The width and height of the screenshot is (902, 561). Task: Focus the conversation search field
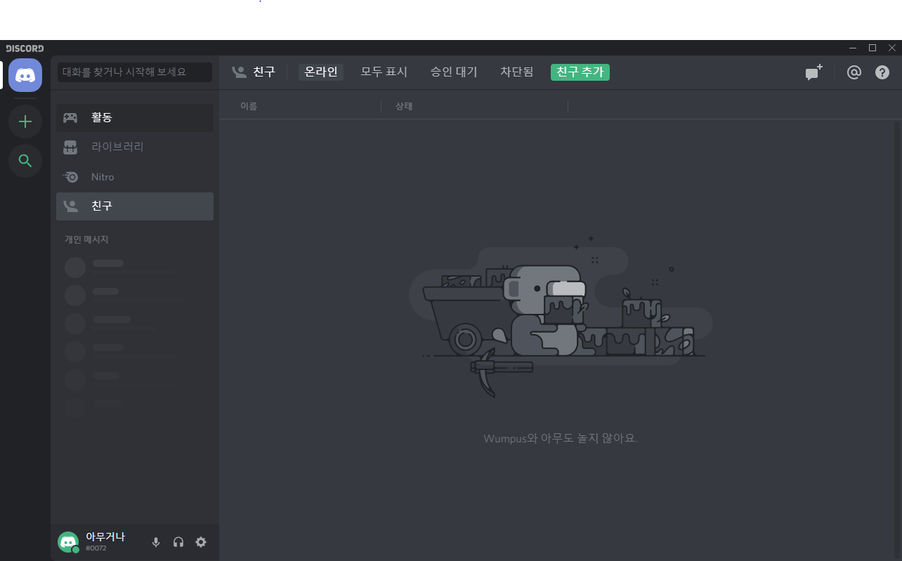[x=135, y=72]
